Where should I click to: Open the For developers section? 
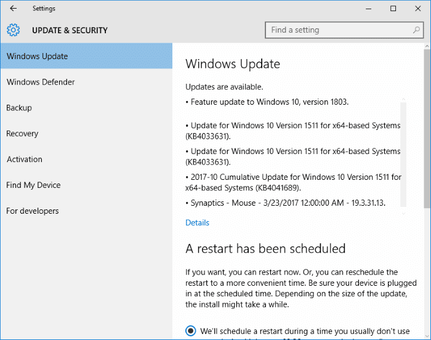tap(86, 211)
